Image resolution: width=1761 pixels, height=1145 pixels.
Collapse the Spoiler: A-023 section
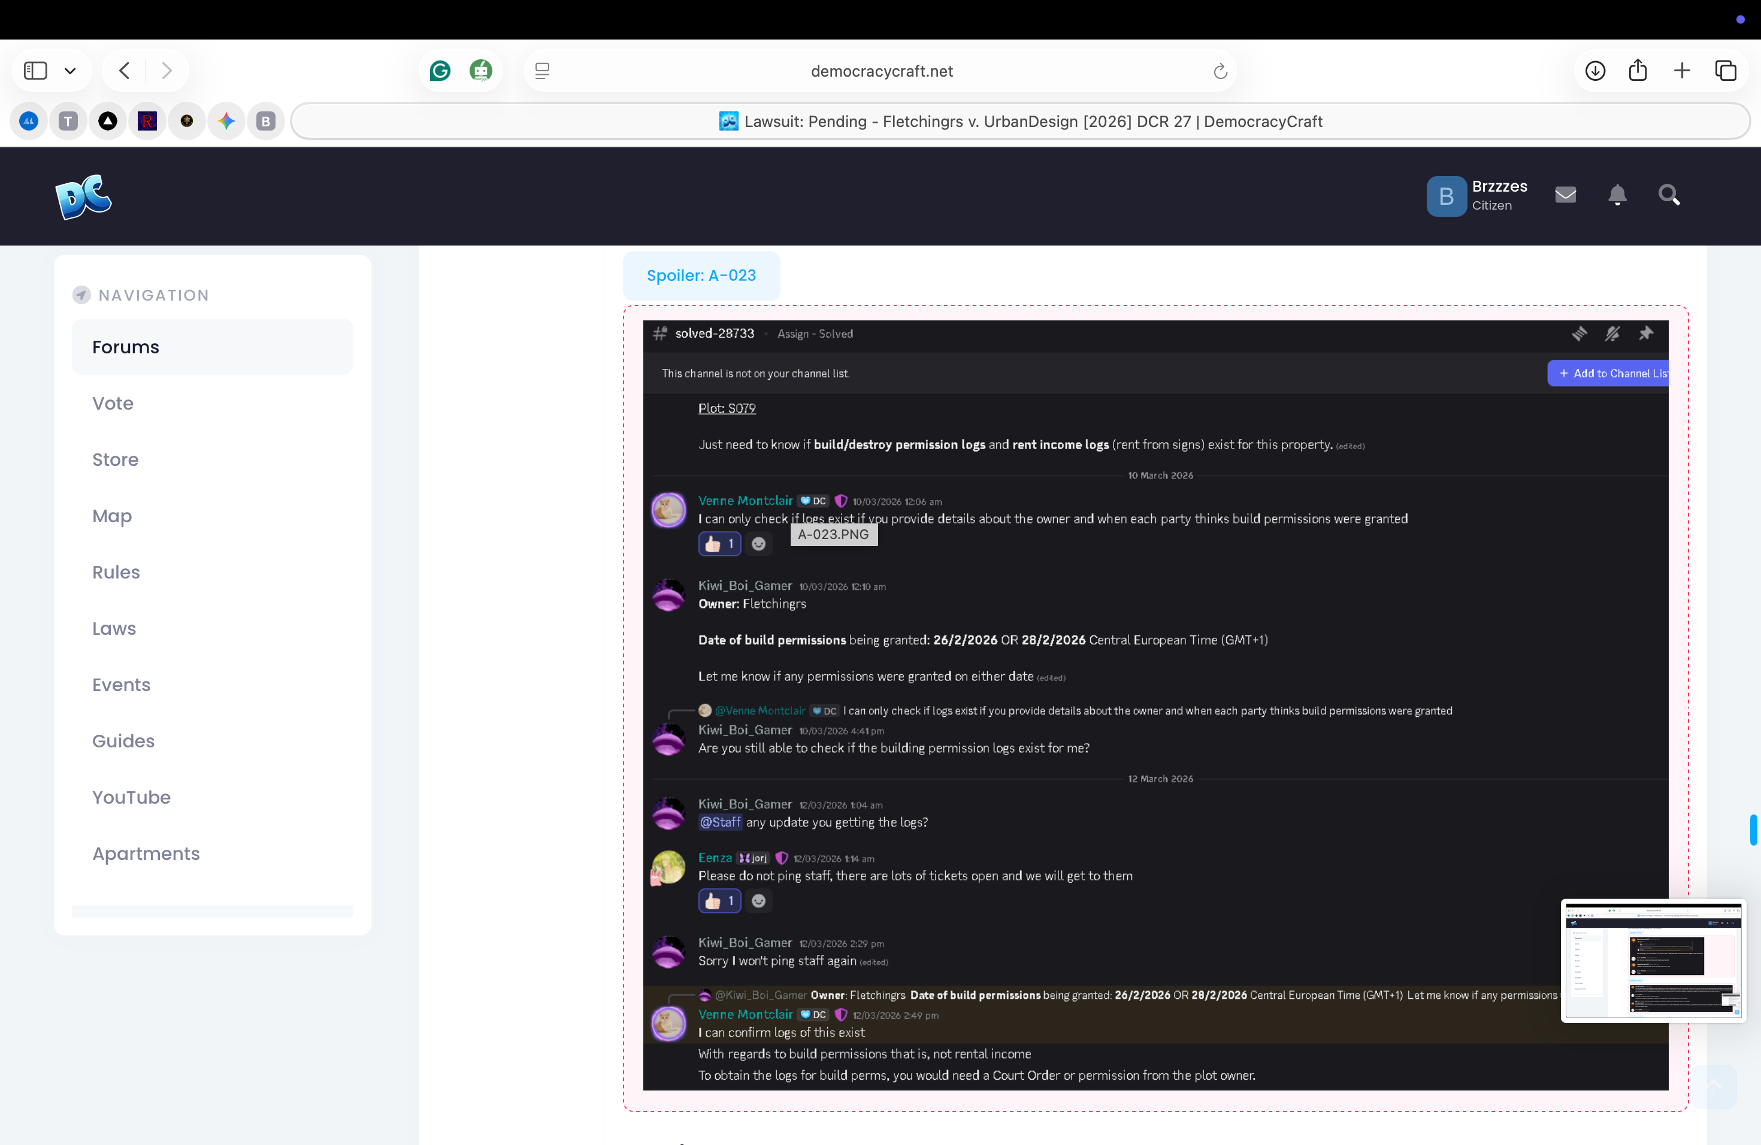(701, 275)
